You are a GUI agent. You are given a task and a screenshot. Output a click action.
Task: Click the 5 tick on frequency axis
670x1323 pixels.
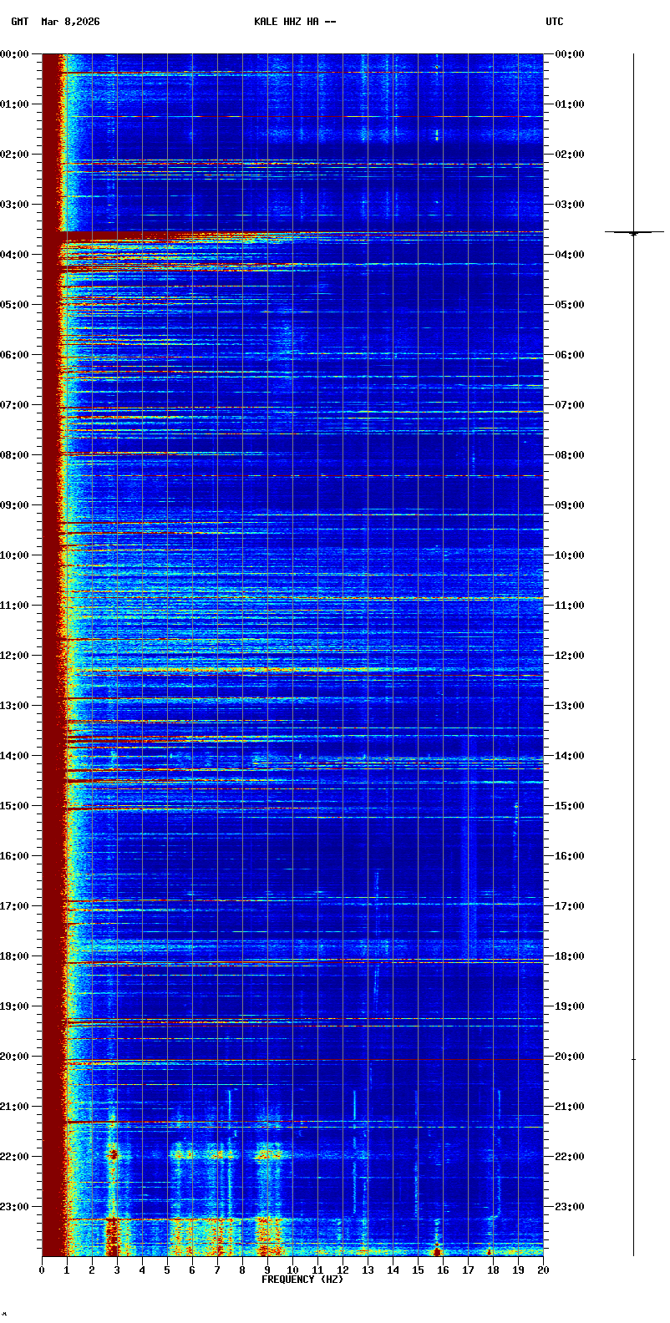coord(167,1270)
